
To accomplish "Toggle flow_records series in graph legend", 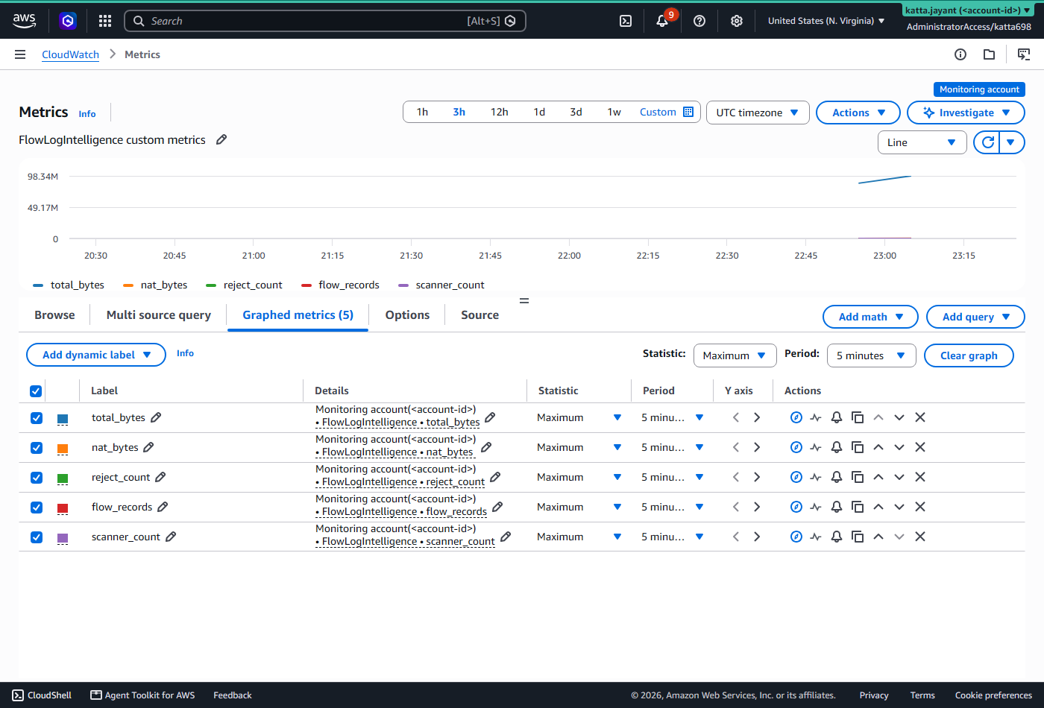I will [x=340, y=285].
